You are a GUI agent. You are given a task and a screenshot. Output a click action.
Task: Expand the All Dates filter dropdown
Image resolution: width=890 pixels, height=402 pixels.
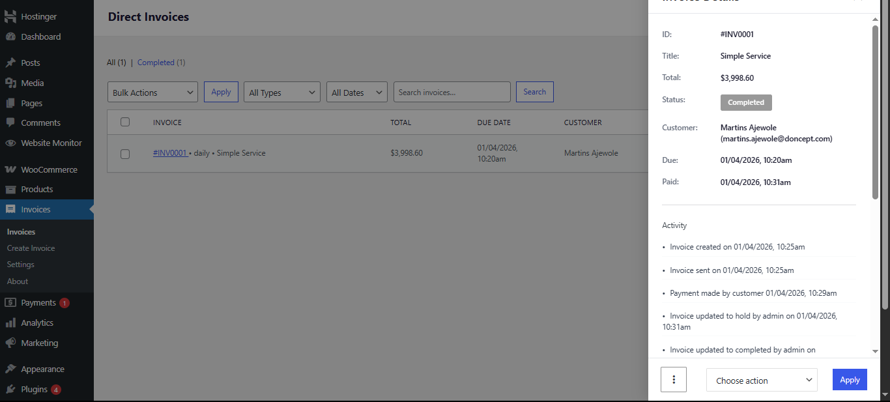(x=356, y=92)
